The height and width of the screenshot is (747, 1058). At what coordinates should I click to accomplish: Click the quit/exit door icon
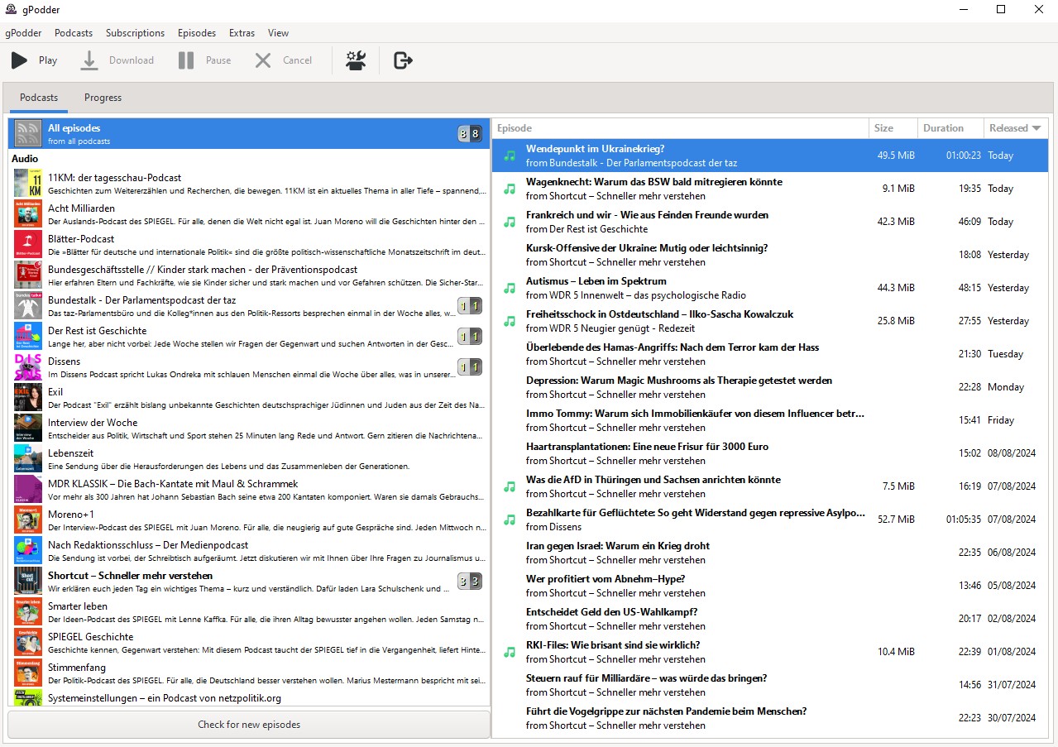(x=403, y=60)
